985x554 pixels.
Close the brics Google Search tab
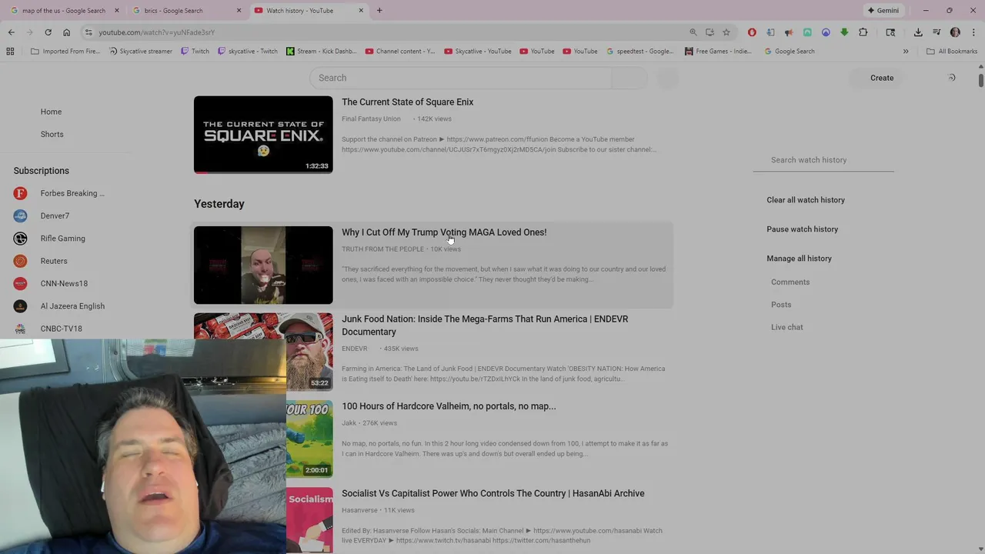[239, 11]
